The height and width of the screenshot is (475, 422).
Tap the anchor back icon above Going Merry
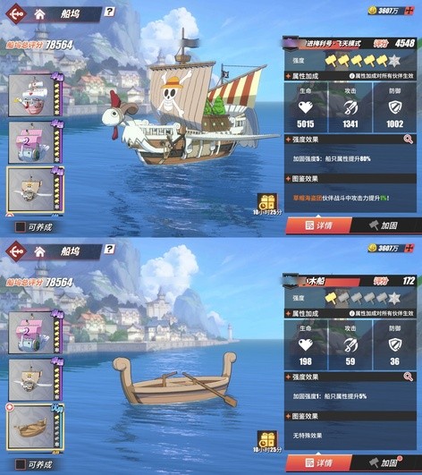(x=16, y=13)
